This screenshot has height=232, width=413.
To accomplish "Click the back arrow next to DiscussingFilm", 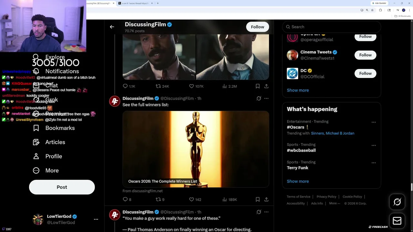I will (x=112, y=27).
